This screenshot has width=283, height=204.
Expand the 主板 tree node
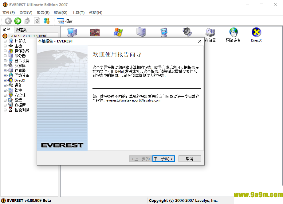point(5,46)
